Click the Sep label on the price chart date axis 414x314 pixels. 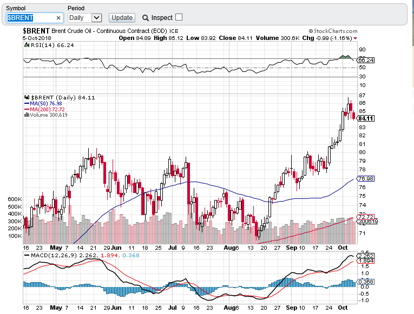292,248
